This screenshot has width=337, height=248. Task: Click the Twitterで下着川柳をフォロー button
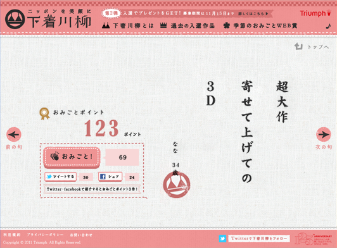[258, 239]
